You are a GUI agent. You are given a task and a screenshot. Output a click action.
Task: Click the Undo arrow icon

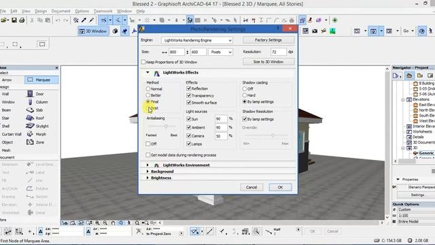[x=58, y=20]
